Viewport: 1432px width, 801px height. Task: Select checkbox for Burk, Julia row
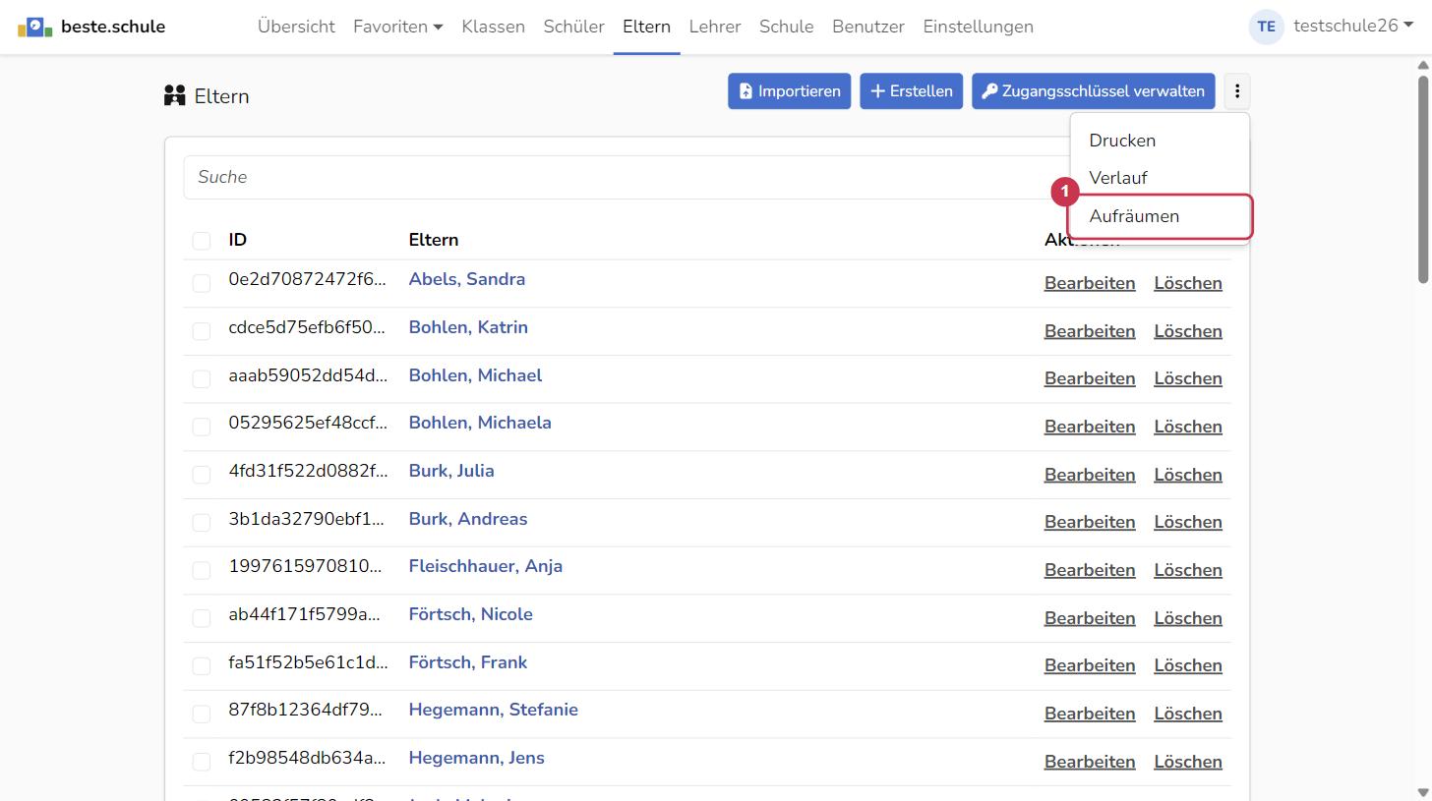[202, 475]
